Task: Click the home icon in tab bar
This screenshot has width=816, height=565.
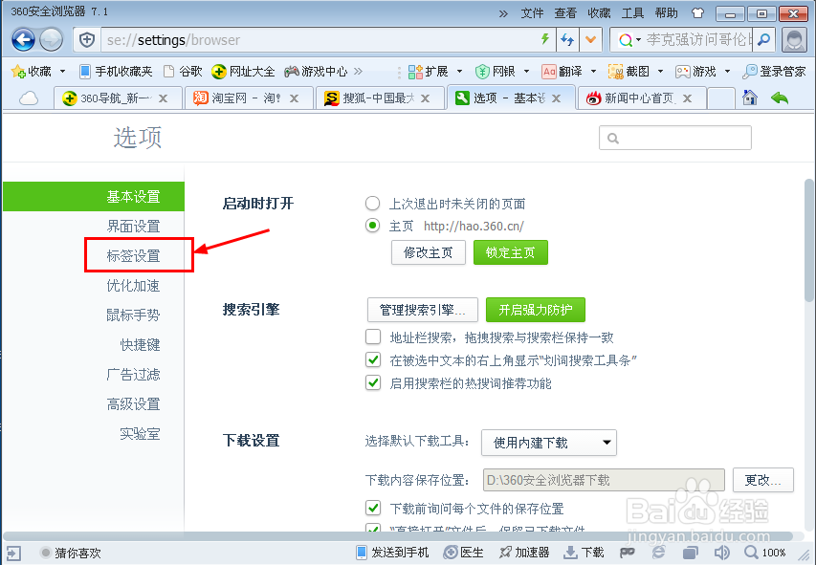Action: pyautogui.click(x=749, y=98)
